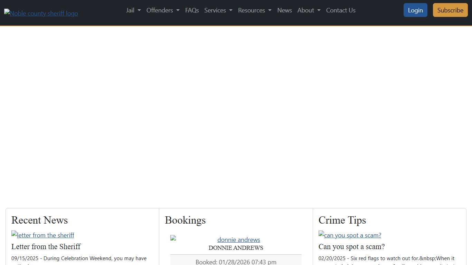Expand the About dropdown menu

(x=309, y=10)
